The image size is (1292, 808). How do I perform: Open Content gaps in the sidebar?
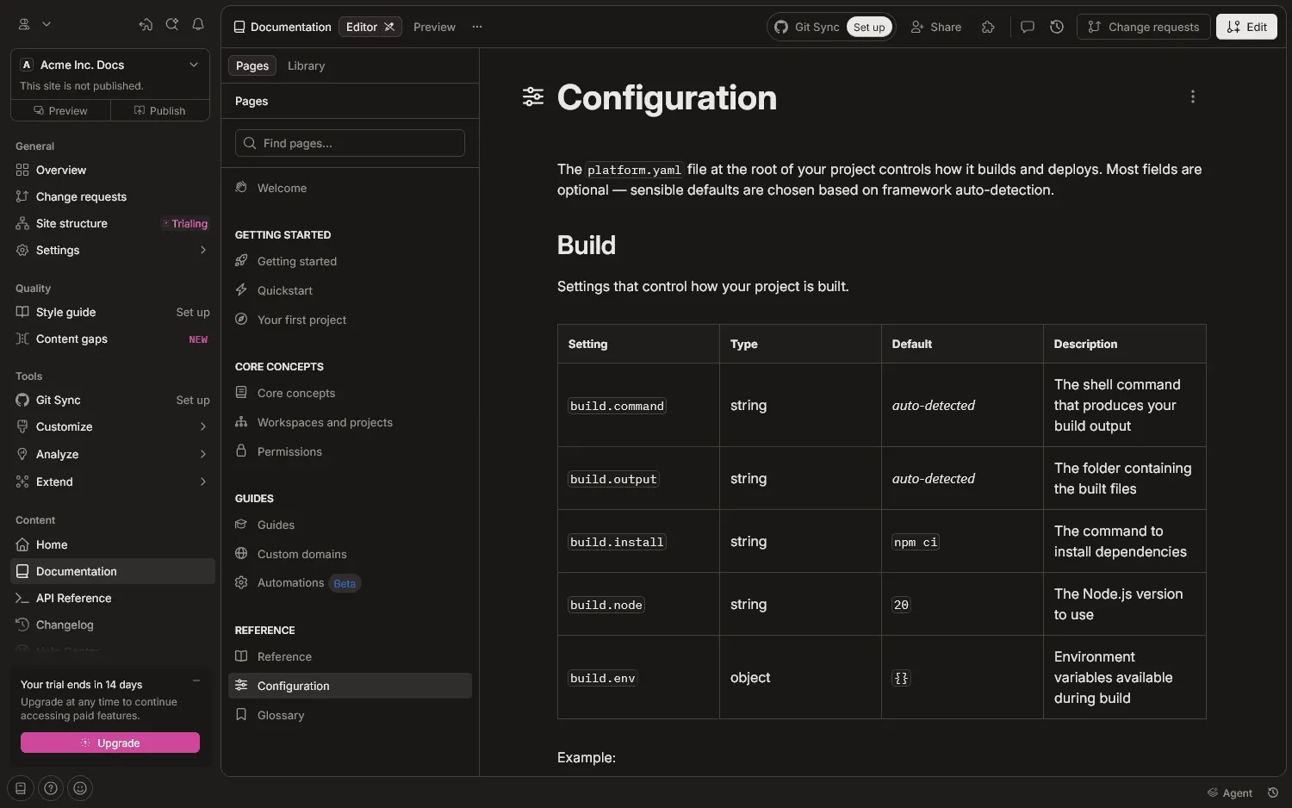click(x=112, y=339)
